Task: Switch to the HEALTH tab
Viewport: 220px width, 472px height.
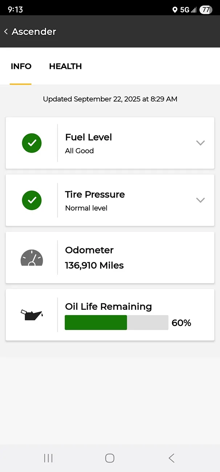Action: click(65, 66)
